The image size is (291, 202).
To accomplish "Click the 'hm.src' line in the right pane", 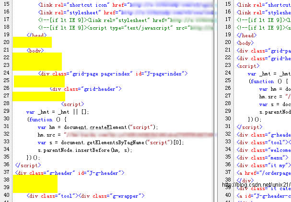I will (275, 96).
